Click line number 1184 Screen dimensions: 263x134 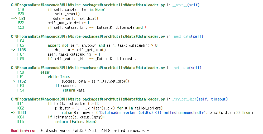click(x=20, y=41)
